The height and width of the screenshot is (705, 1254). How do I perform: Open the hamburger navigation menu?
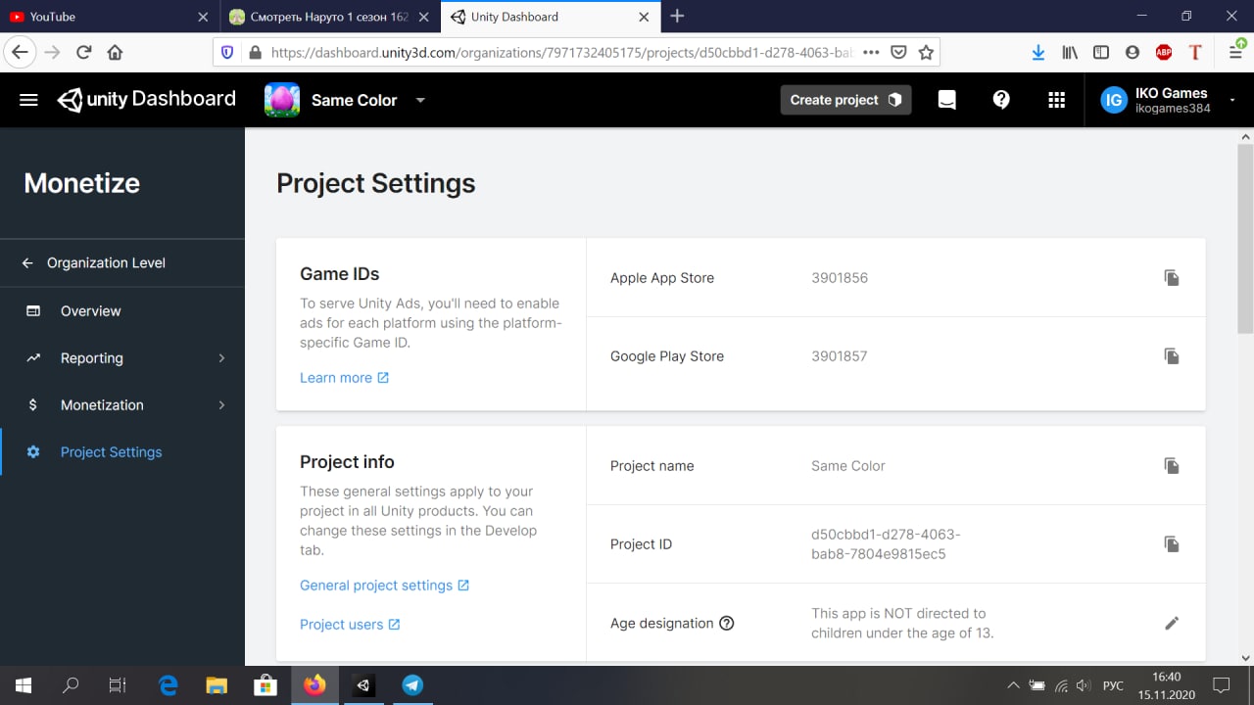28,100
